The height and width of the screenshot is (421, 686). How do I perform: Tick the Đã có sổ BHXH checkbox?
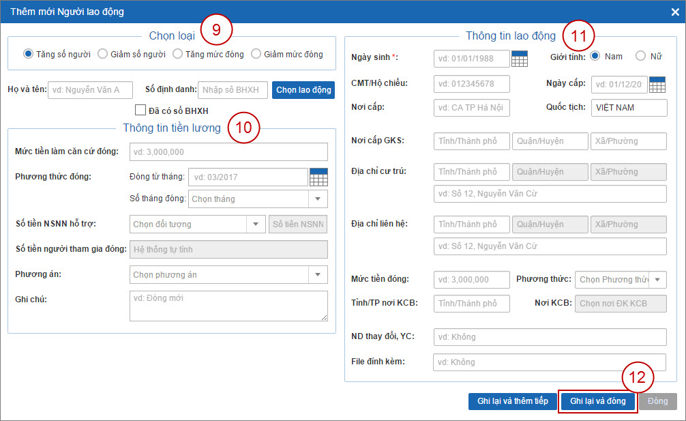click(x=140, y=110)
